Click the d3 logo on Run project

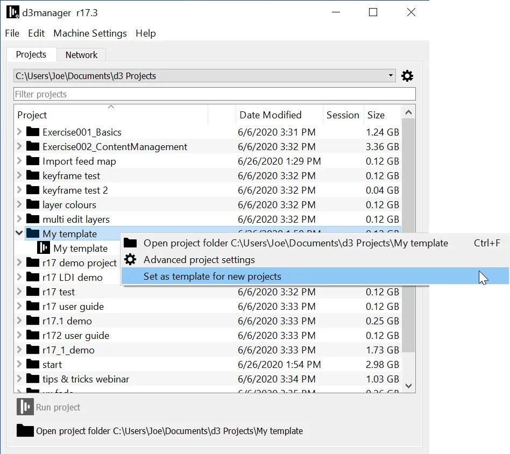coord(24,407)
